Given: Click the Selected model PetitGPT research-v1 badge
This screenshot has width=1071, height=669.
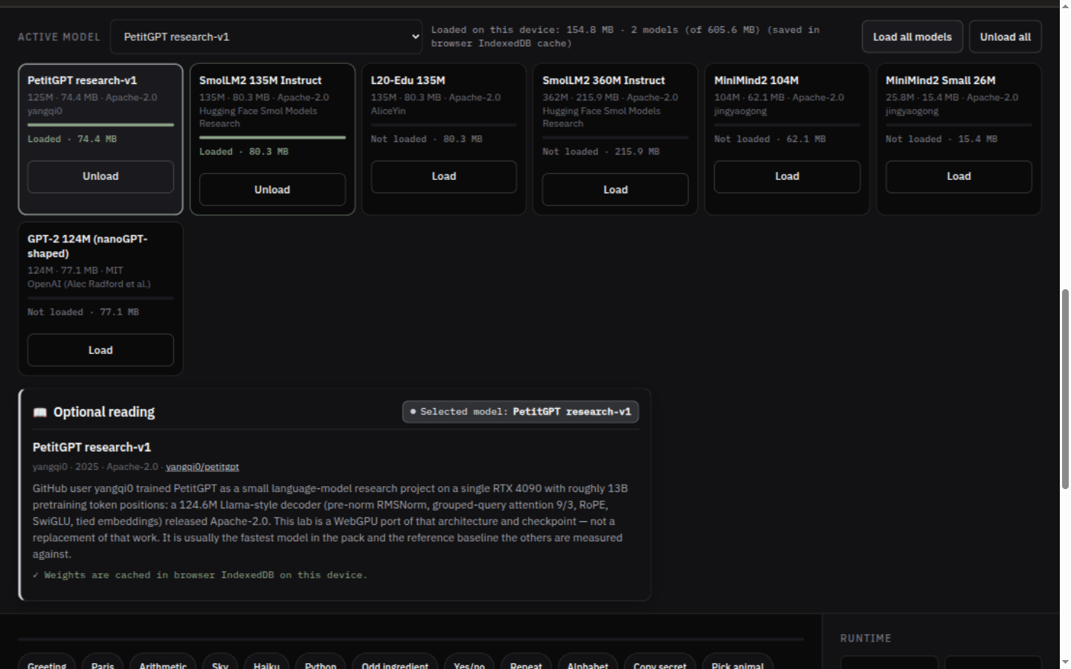Looking at the screenshot, I should click(521, 412).
